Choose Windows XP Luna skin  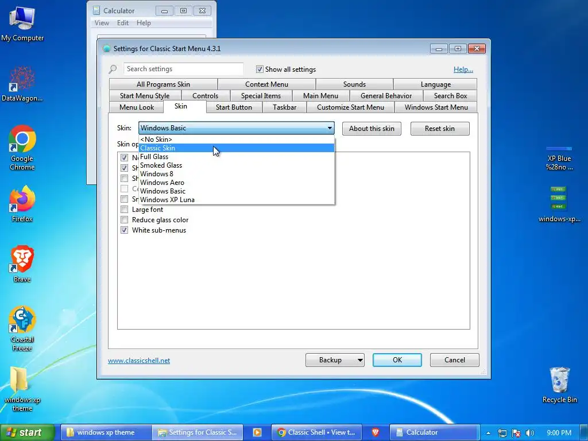237,199
